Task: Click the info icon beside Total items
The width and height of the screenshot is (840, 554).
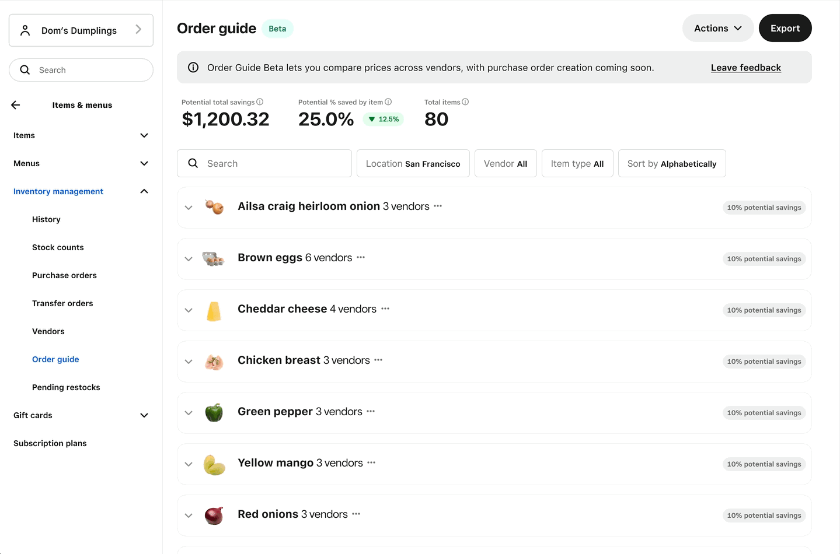Action: click(465, 102)
